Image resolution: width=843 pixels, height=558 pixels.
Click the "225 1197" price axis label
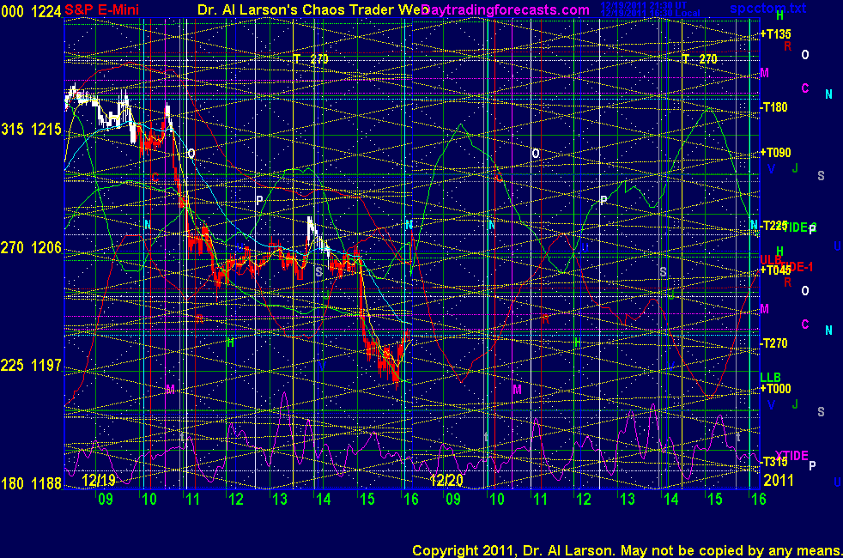[31, 366]
